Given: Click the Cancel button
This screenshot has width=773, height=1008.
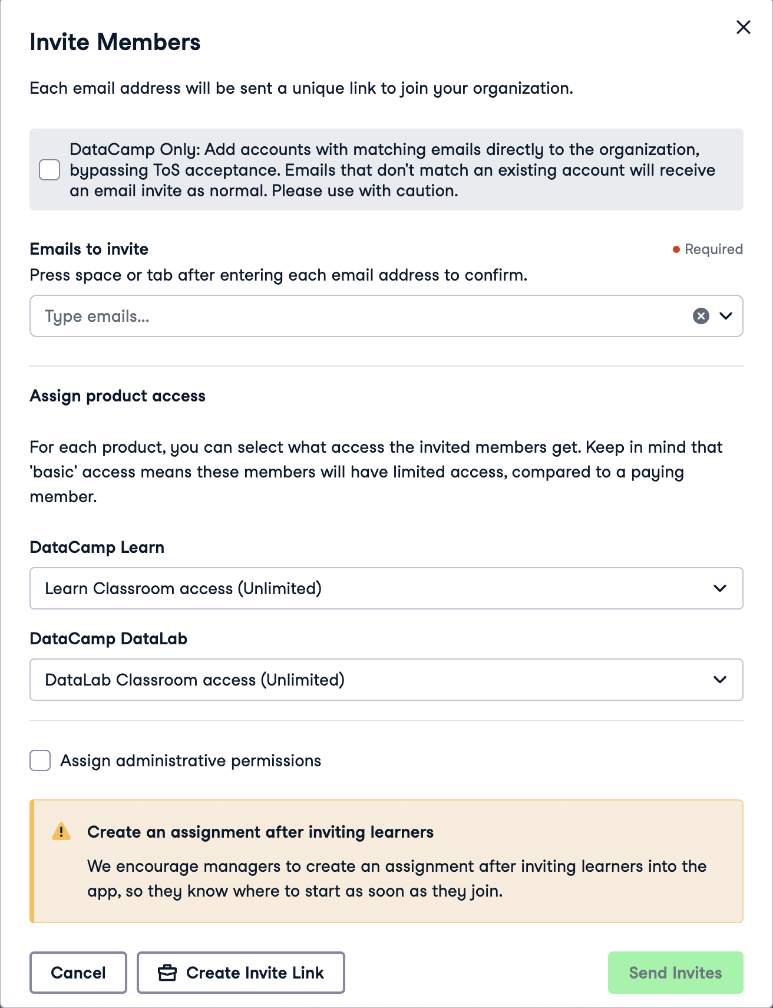Looking at the screenshot, I should [78, 973].
